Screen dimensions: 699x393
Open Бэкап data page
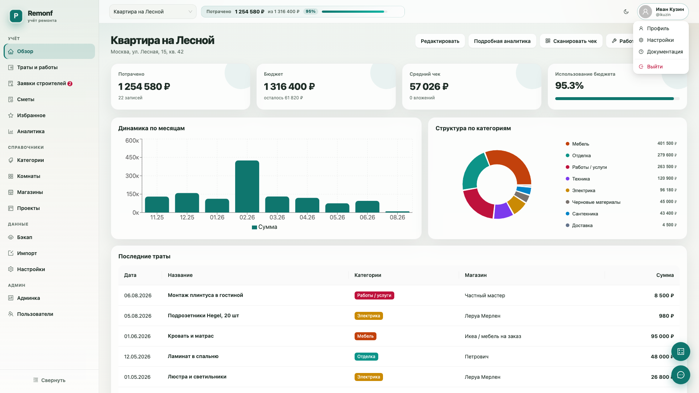pos(50,237)
